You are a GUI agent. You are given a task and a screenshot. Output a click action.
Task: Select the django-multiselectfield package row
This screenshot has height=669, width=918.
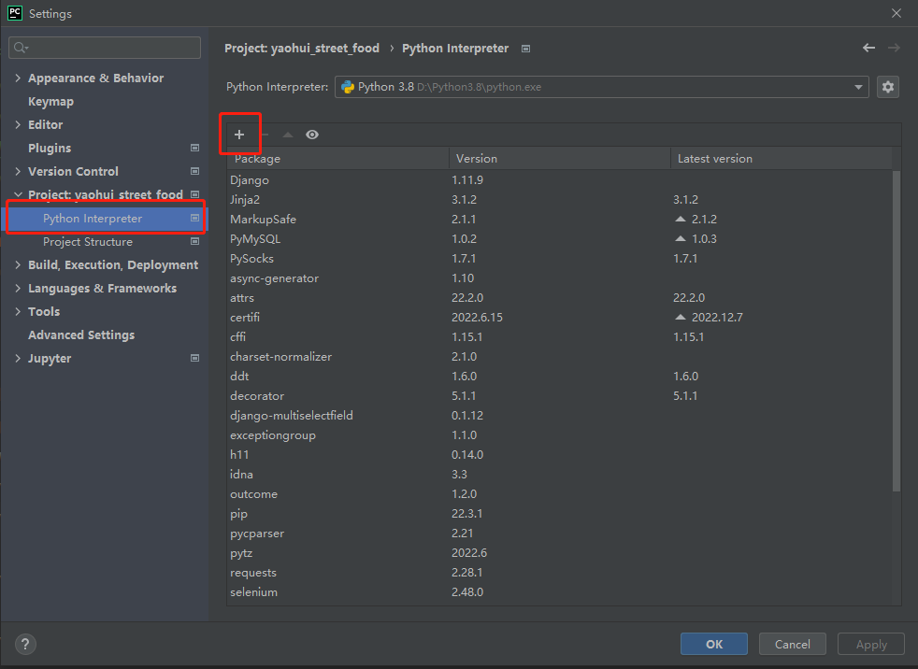560,416
